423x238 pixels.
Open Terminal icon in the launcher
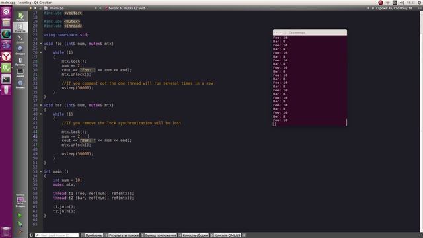[x=6, y=79]
